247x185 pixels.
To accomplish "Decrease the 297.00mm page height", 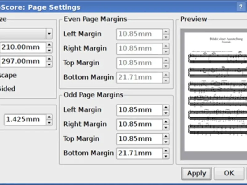I will point(49,64).
